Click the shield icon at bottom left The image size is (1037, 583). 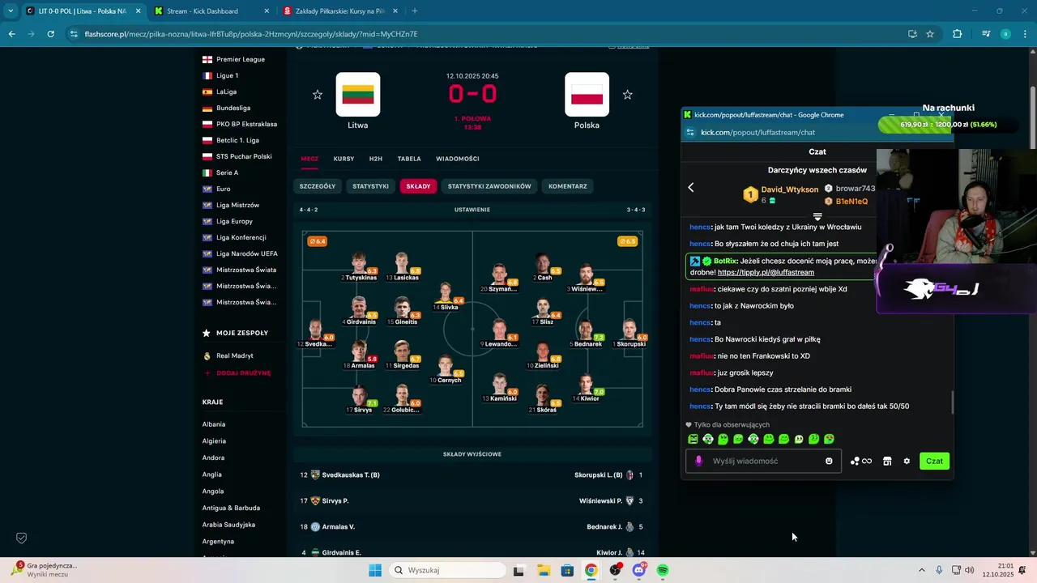(22, 538)
